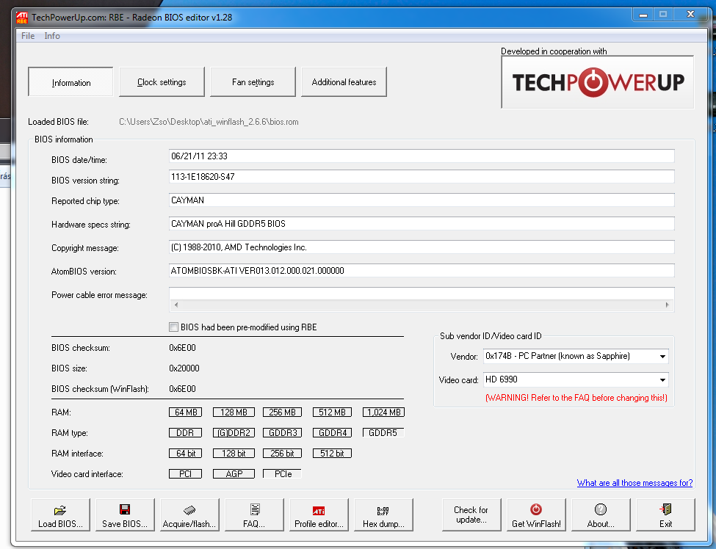
Task: Switch to the Fan settings tab
Action: (253, 82)
